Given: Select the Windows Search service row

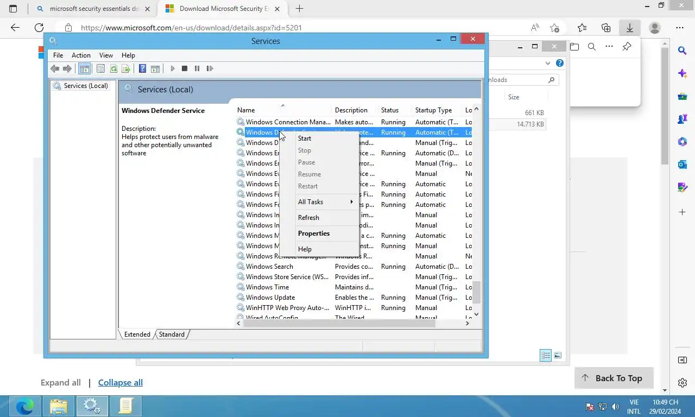Looking at the screenshot, I should (353, 267).
